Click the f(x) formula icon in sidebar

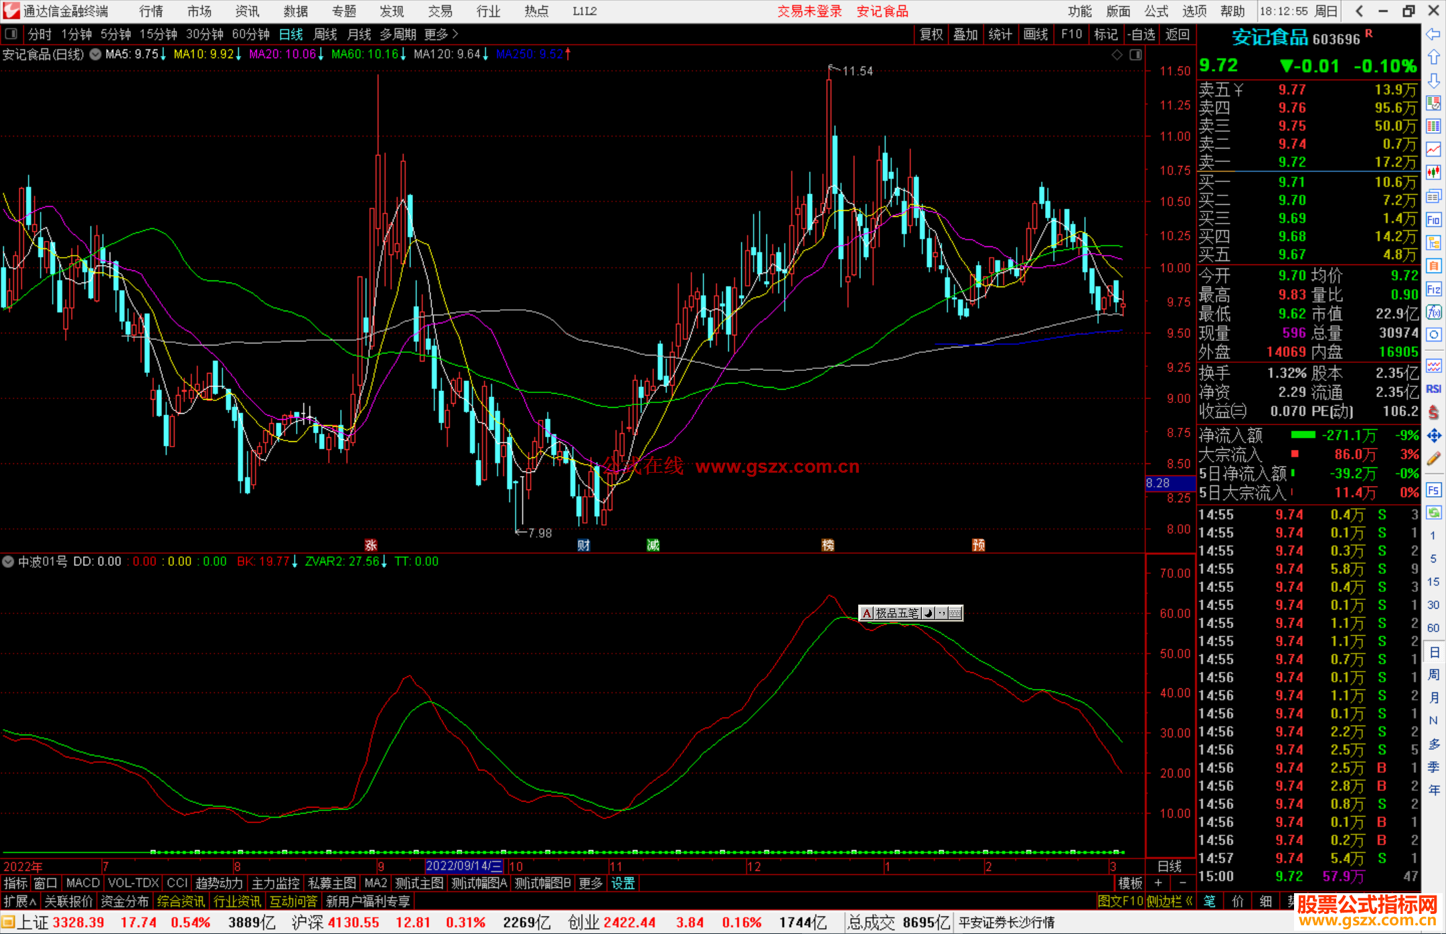1433,312
